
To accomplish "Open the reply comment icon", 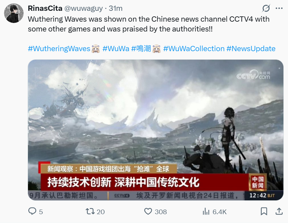I will (x=32, y=211).
